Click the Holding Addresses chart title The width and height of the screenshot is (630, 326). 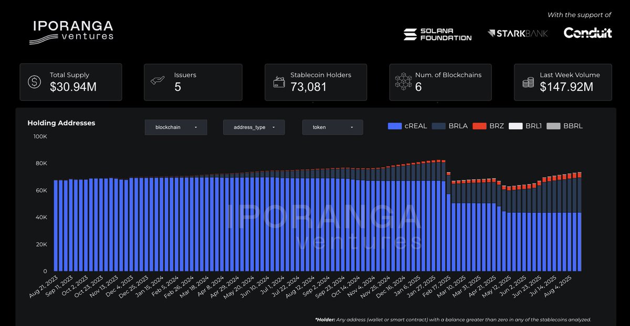point(61,123)
